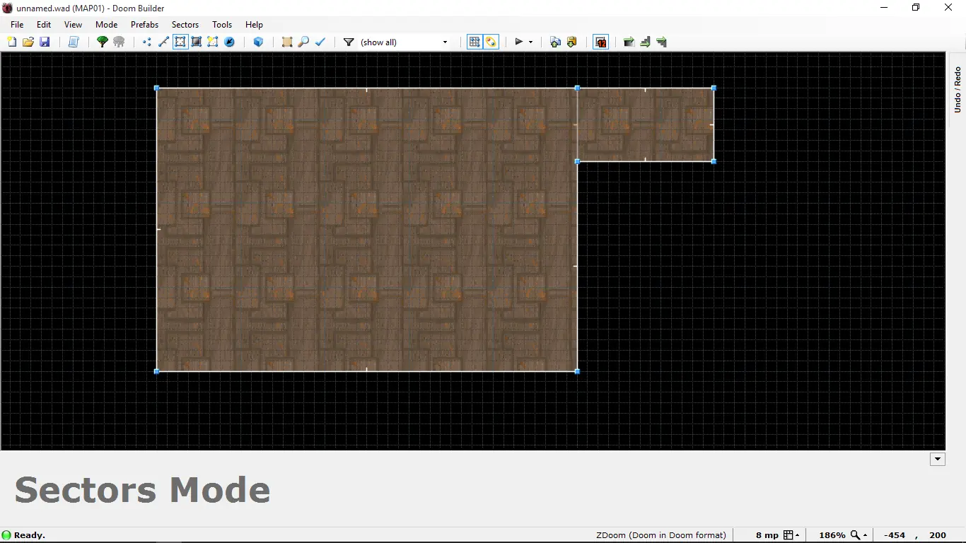The image size is (966, 543).
Task: Click the paste properties icon
Action: (x=571, y=42)
